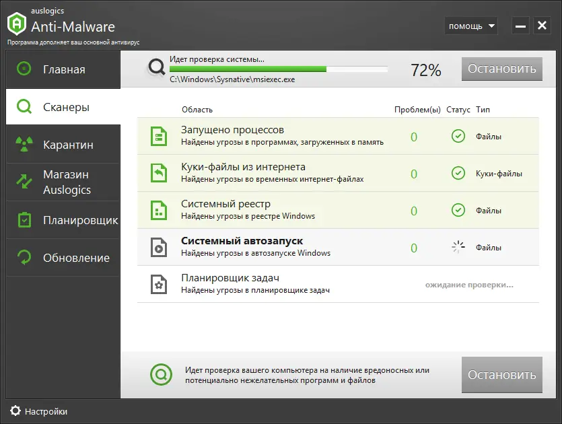Click the Настройки gear icon
562x424 pixels.
point(15,411)
